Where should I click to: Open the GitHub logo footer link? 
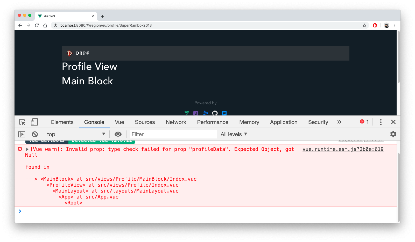[x=215, y=113]
